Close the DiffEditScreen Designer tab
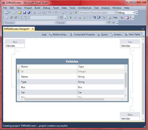This screenshot has width=148, height=130. point(33,29)
